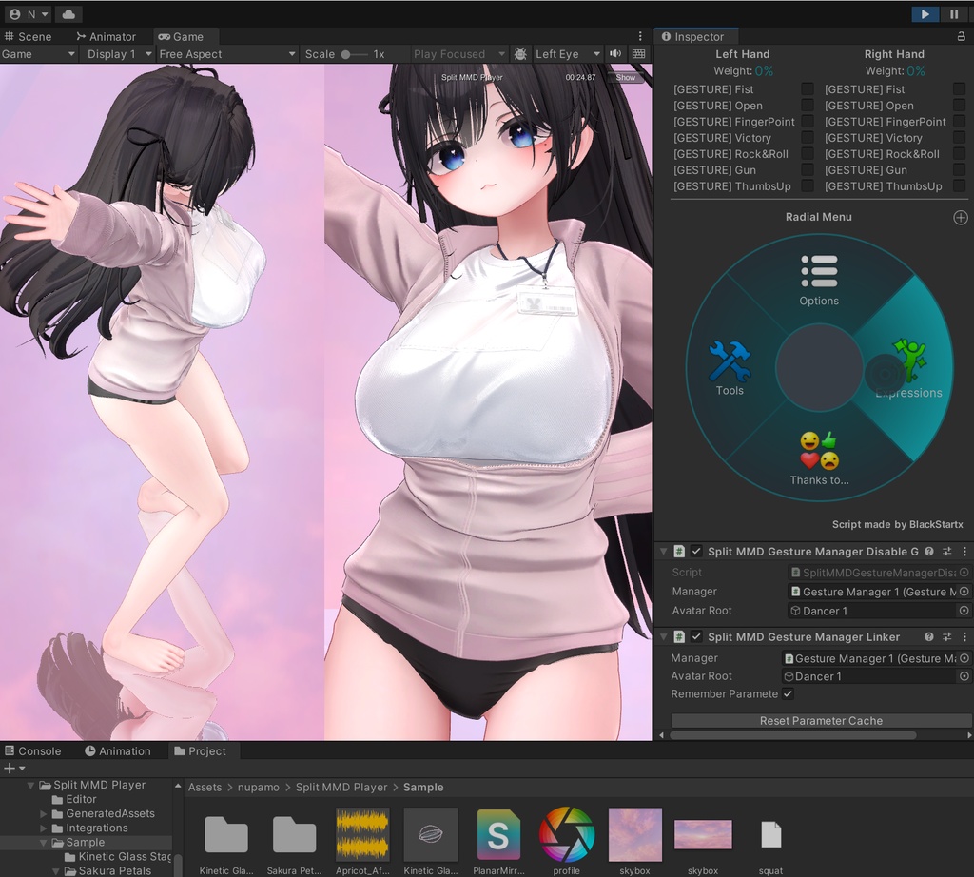Open Expressions in the radial menu
Viewport: 974px width, 877px height.
908,368
